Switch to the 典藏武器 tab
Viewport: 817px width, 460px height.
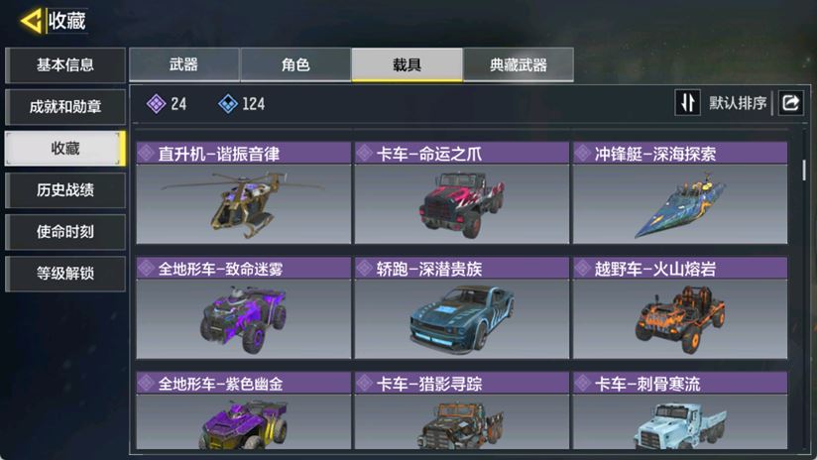[519, 64]
